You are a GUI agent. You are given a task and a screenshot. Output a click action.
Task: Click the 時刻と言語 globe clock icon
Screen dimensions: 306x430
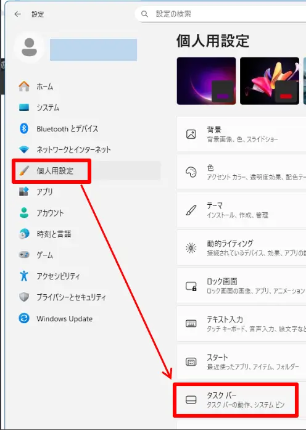(x=24, y=234)
